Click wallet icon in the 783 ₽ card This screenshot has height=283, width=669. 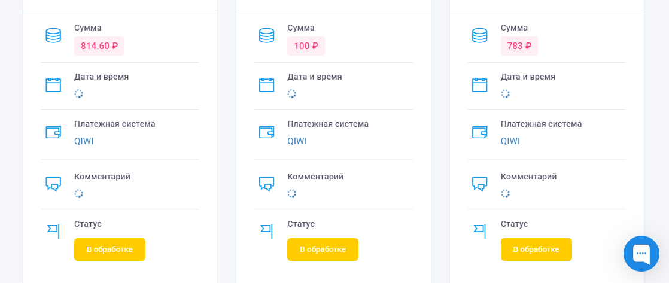point(479,132)
